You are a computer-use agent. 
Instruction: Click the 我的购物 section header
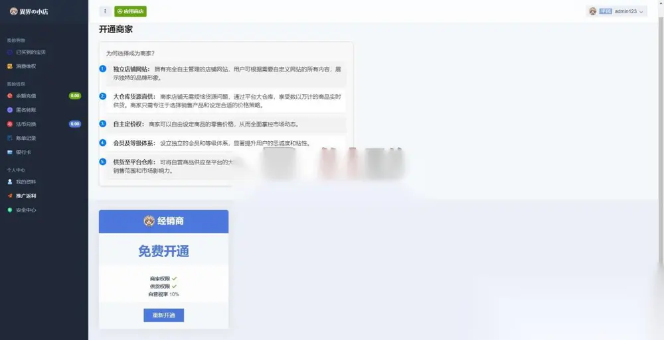(16, 40)
